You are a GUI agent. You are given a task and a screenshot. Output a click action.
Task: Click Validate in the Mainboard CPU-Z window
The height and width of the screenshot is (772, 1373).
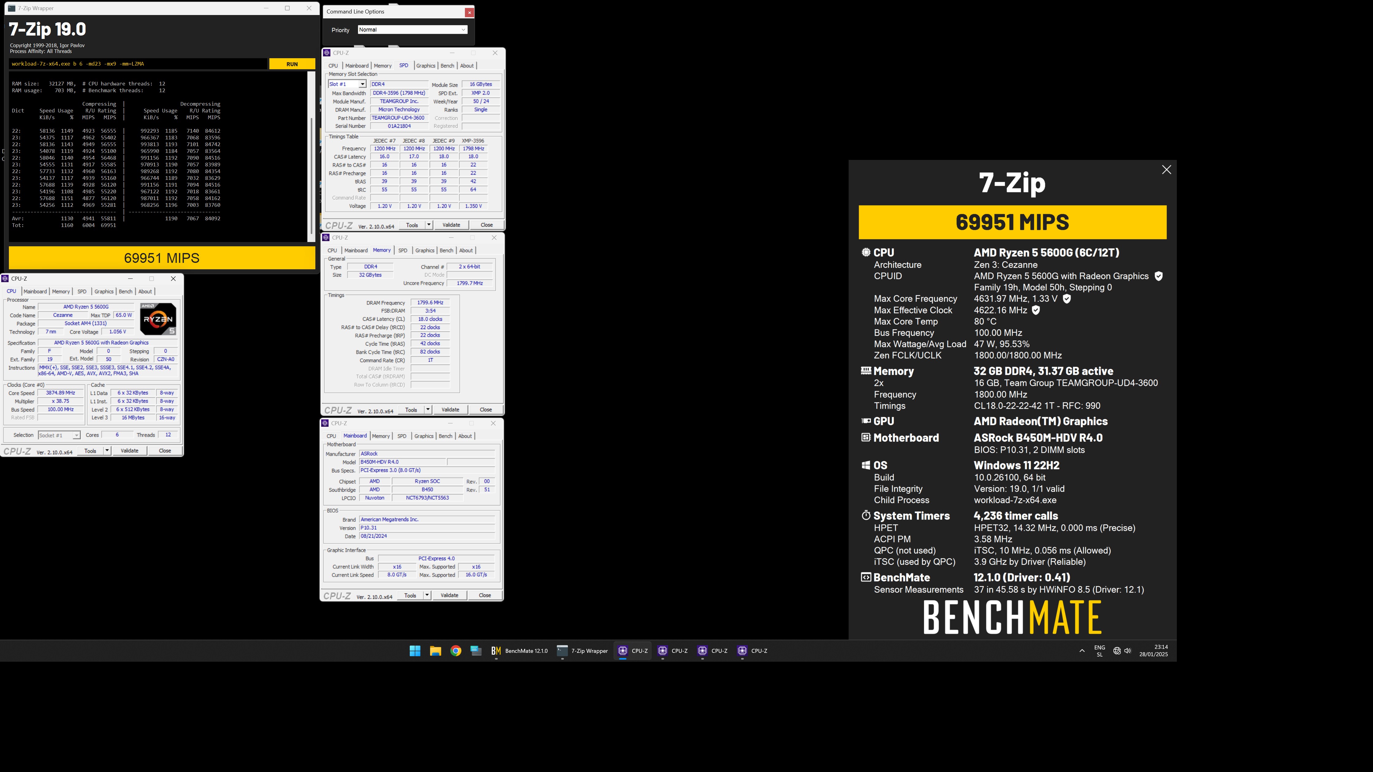pos(449,595)
